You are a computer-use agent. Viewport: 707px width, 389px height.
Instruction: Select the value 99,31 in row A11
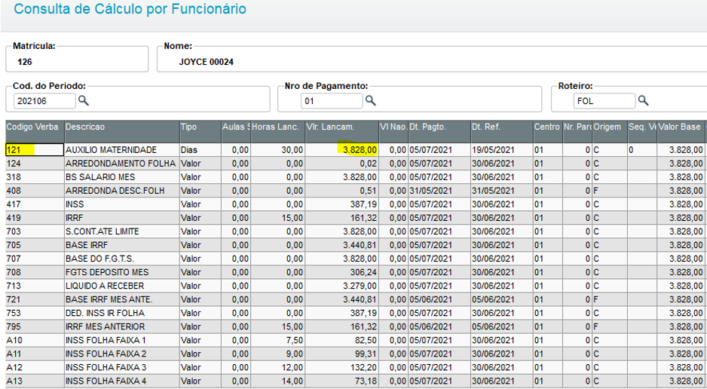click(x=366, y=354)
